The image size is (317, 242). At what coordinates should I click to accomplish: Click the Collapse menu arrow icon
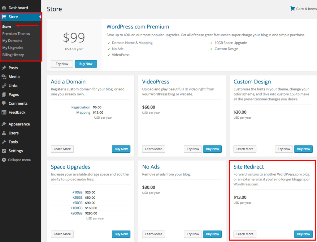pos(4,160)
